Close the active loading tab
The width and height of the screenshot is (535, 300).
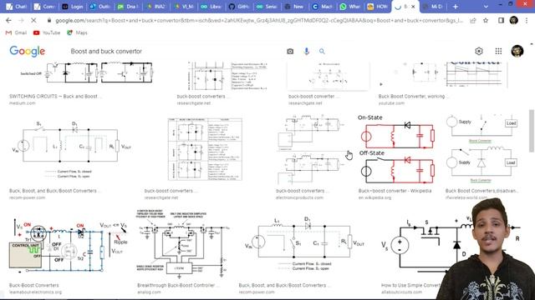point(413,7)
